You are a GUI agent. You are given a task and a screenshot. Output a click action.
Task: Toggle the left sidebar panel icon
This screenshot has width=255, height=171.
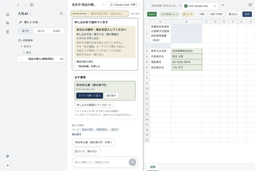(32, 5)
